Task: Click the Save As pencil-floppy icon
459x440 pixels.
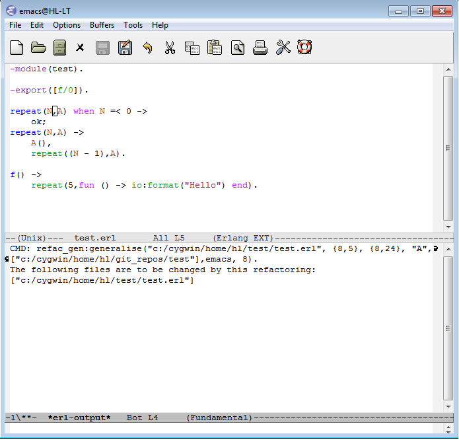Action: coord(125,48)
